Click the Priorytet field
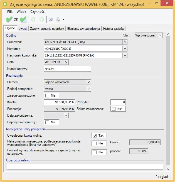Screen dimensions: 175x182 118,102
